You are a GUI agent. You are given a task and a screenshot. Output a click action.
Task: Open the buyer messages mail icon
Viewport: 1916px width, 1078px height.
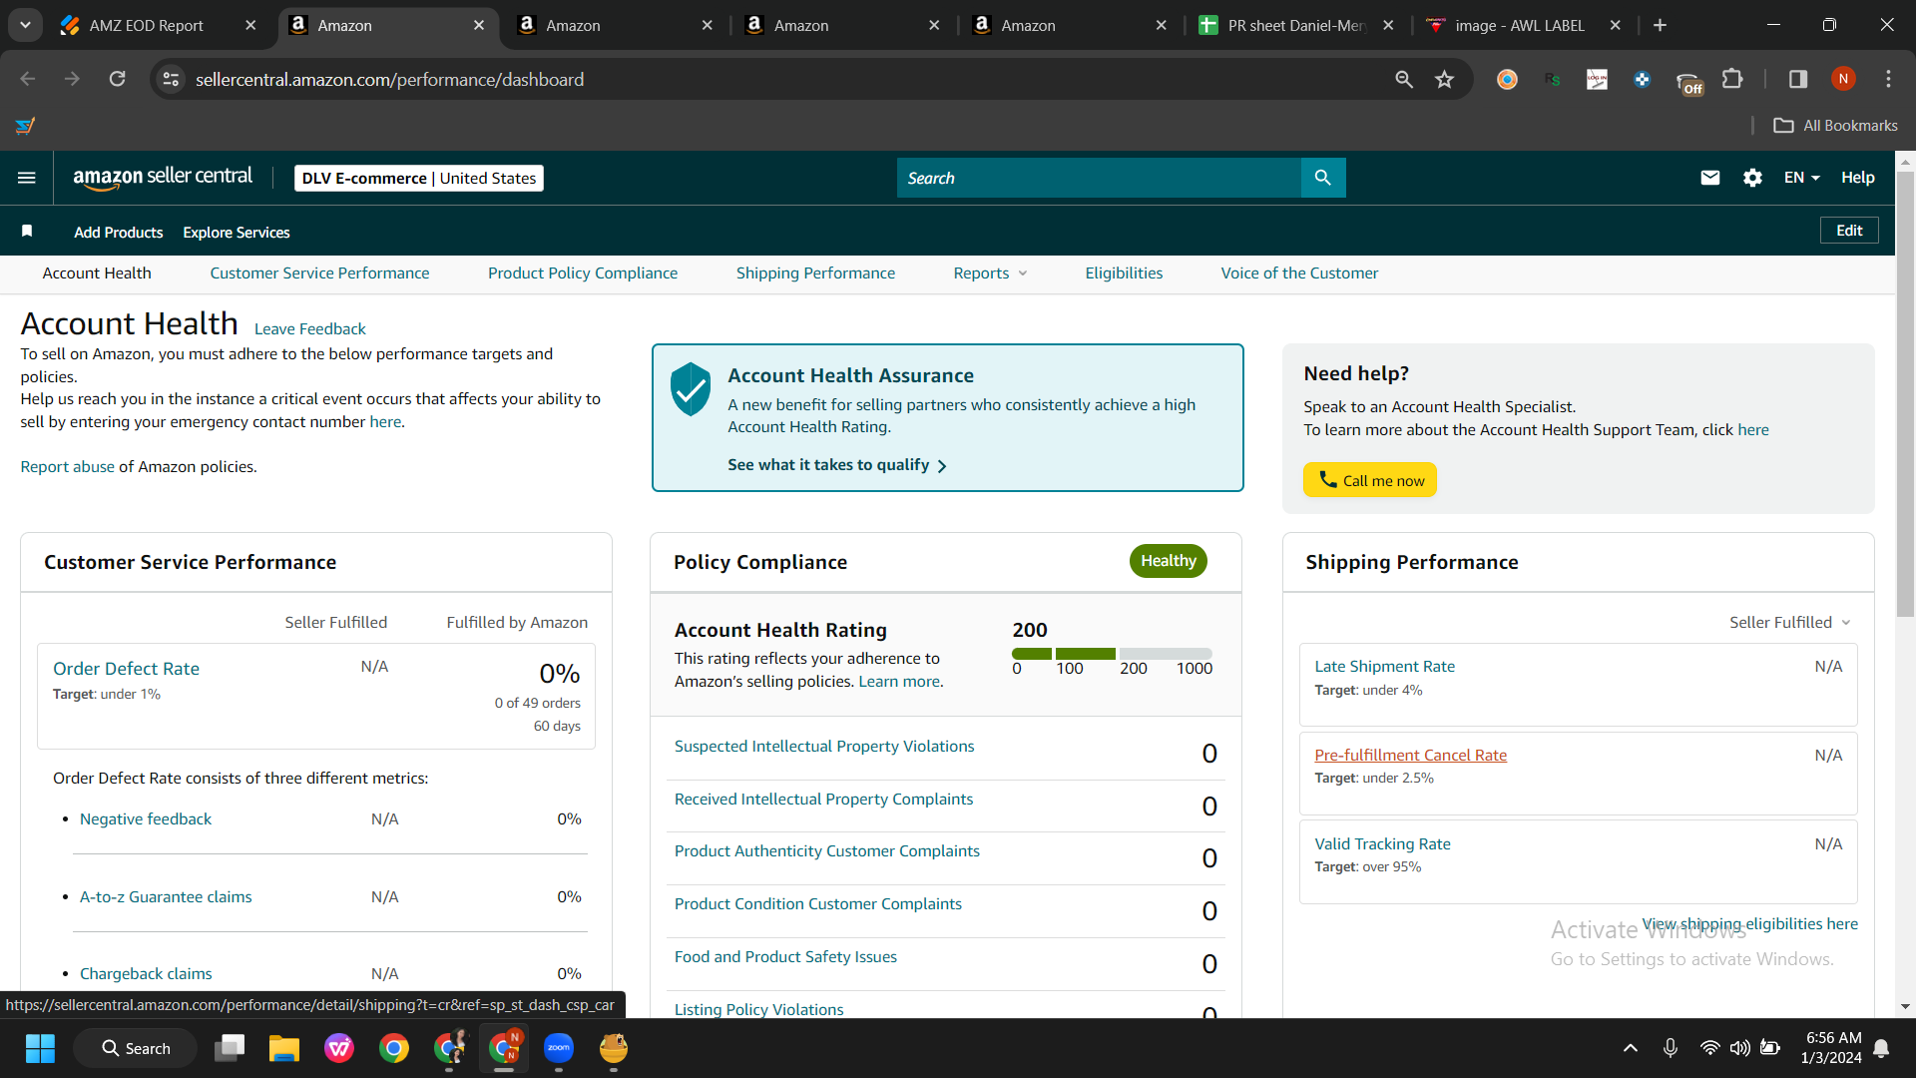pos(1710,178)
